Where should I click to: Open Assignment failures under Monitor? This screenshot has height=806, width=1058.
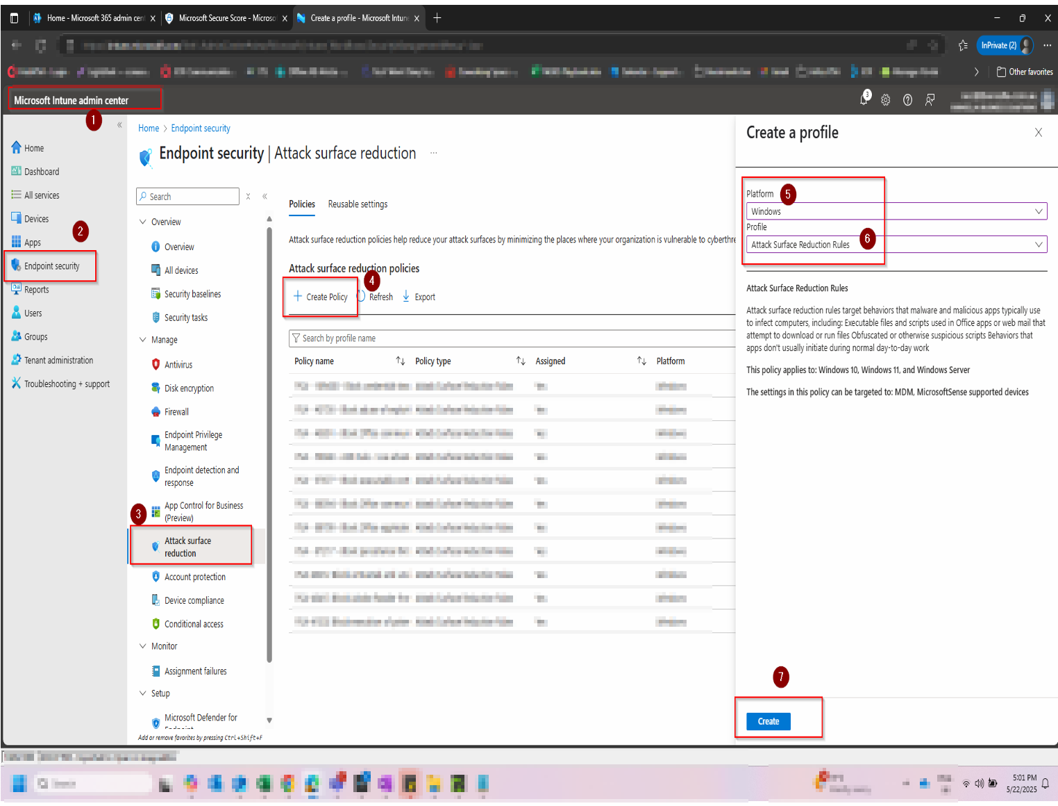190,672
